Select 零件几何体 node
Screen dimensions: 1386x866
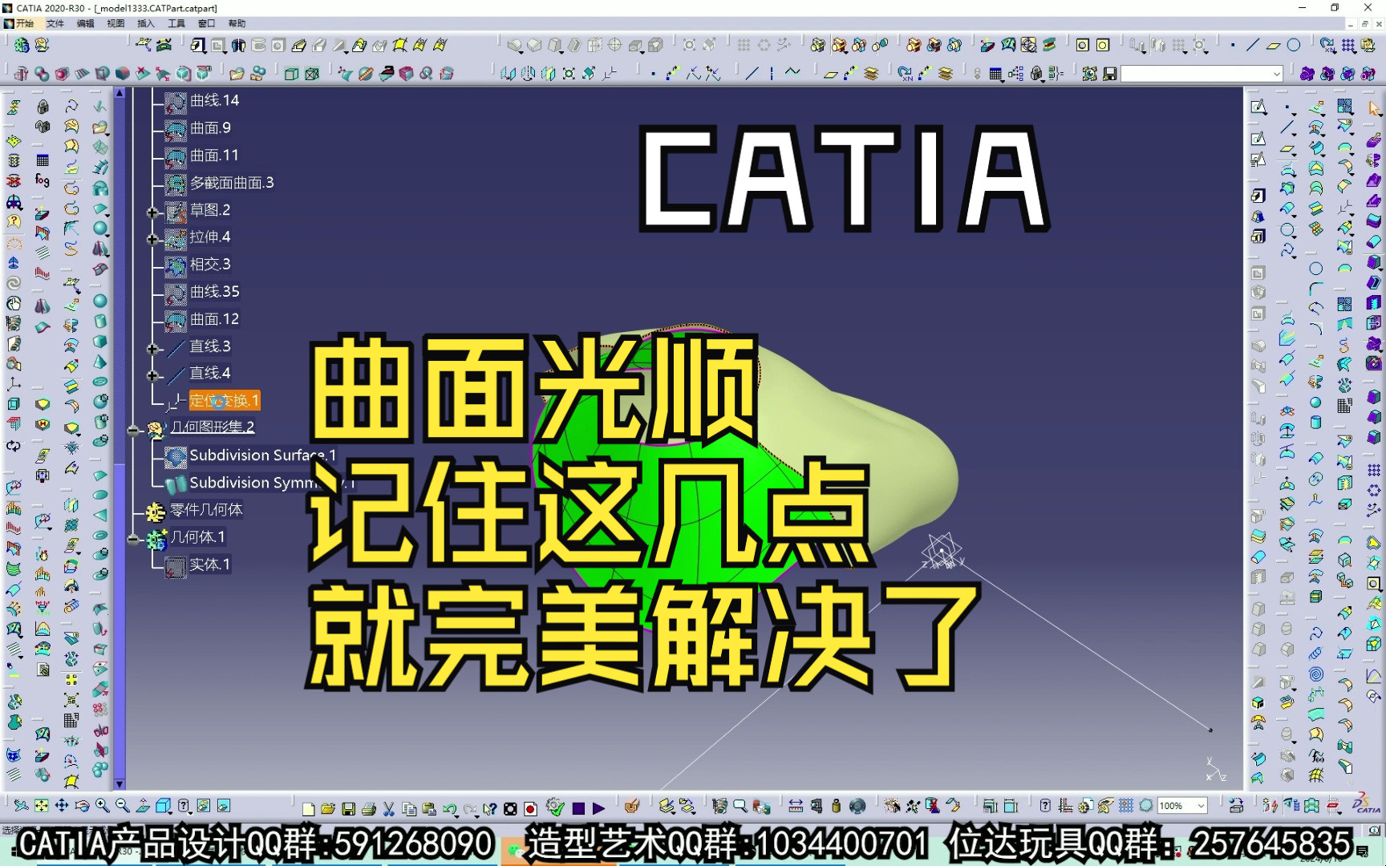click(206, 509)
